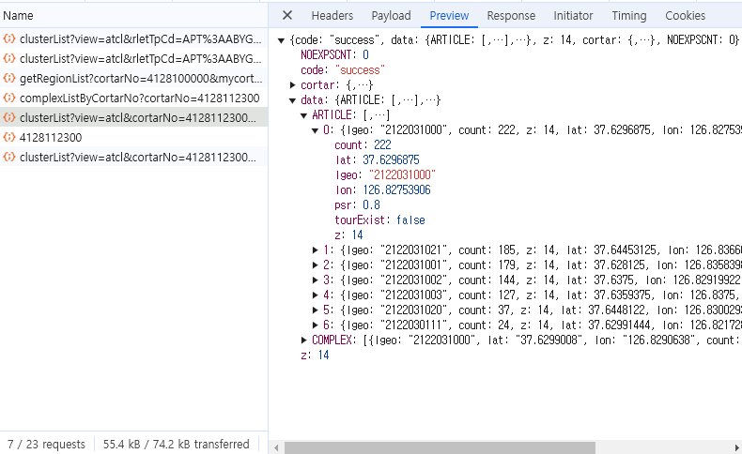
Task: Select the 4128112300 request row
Action: (134, 138)
